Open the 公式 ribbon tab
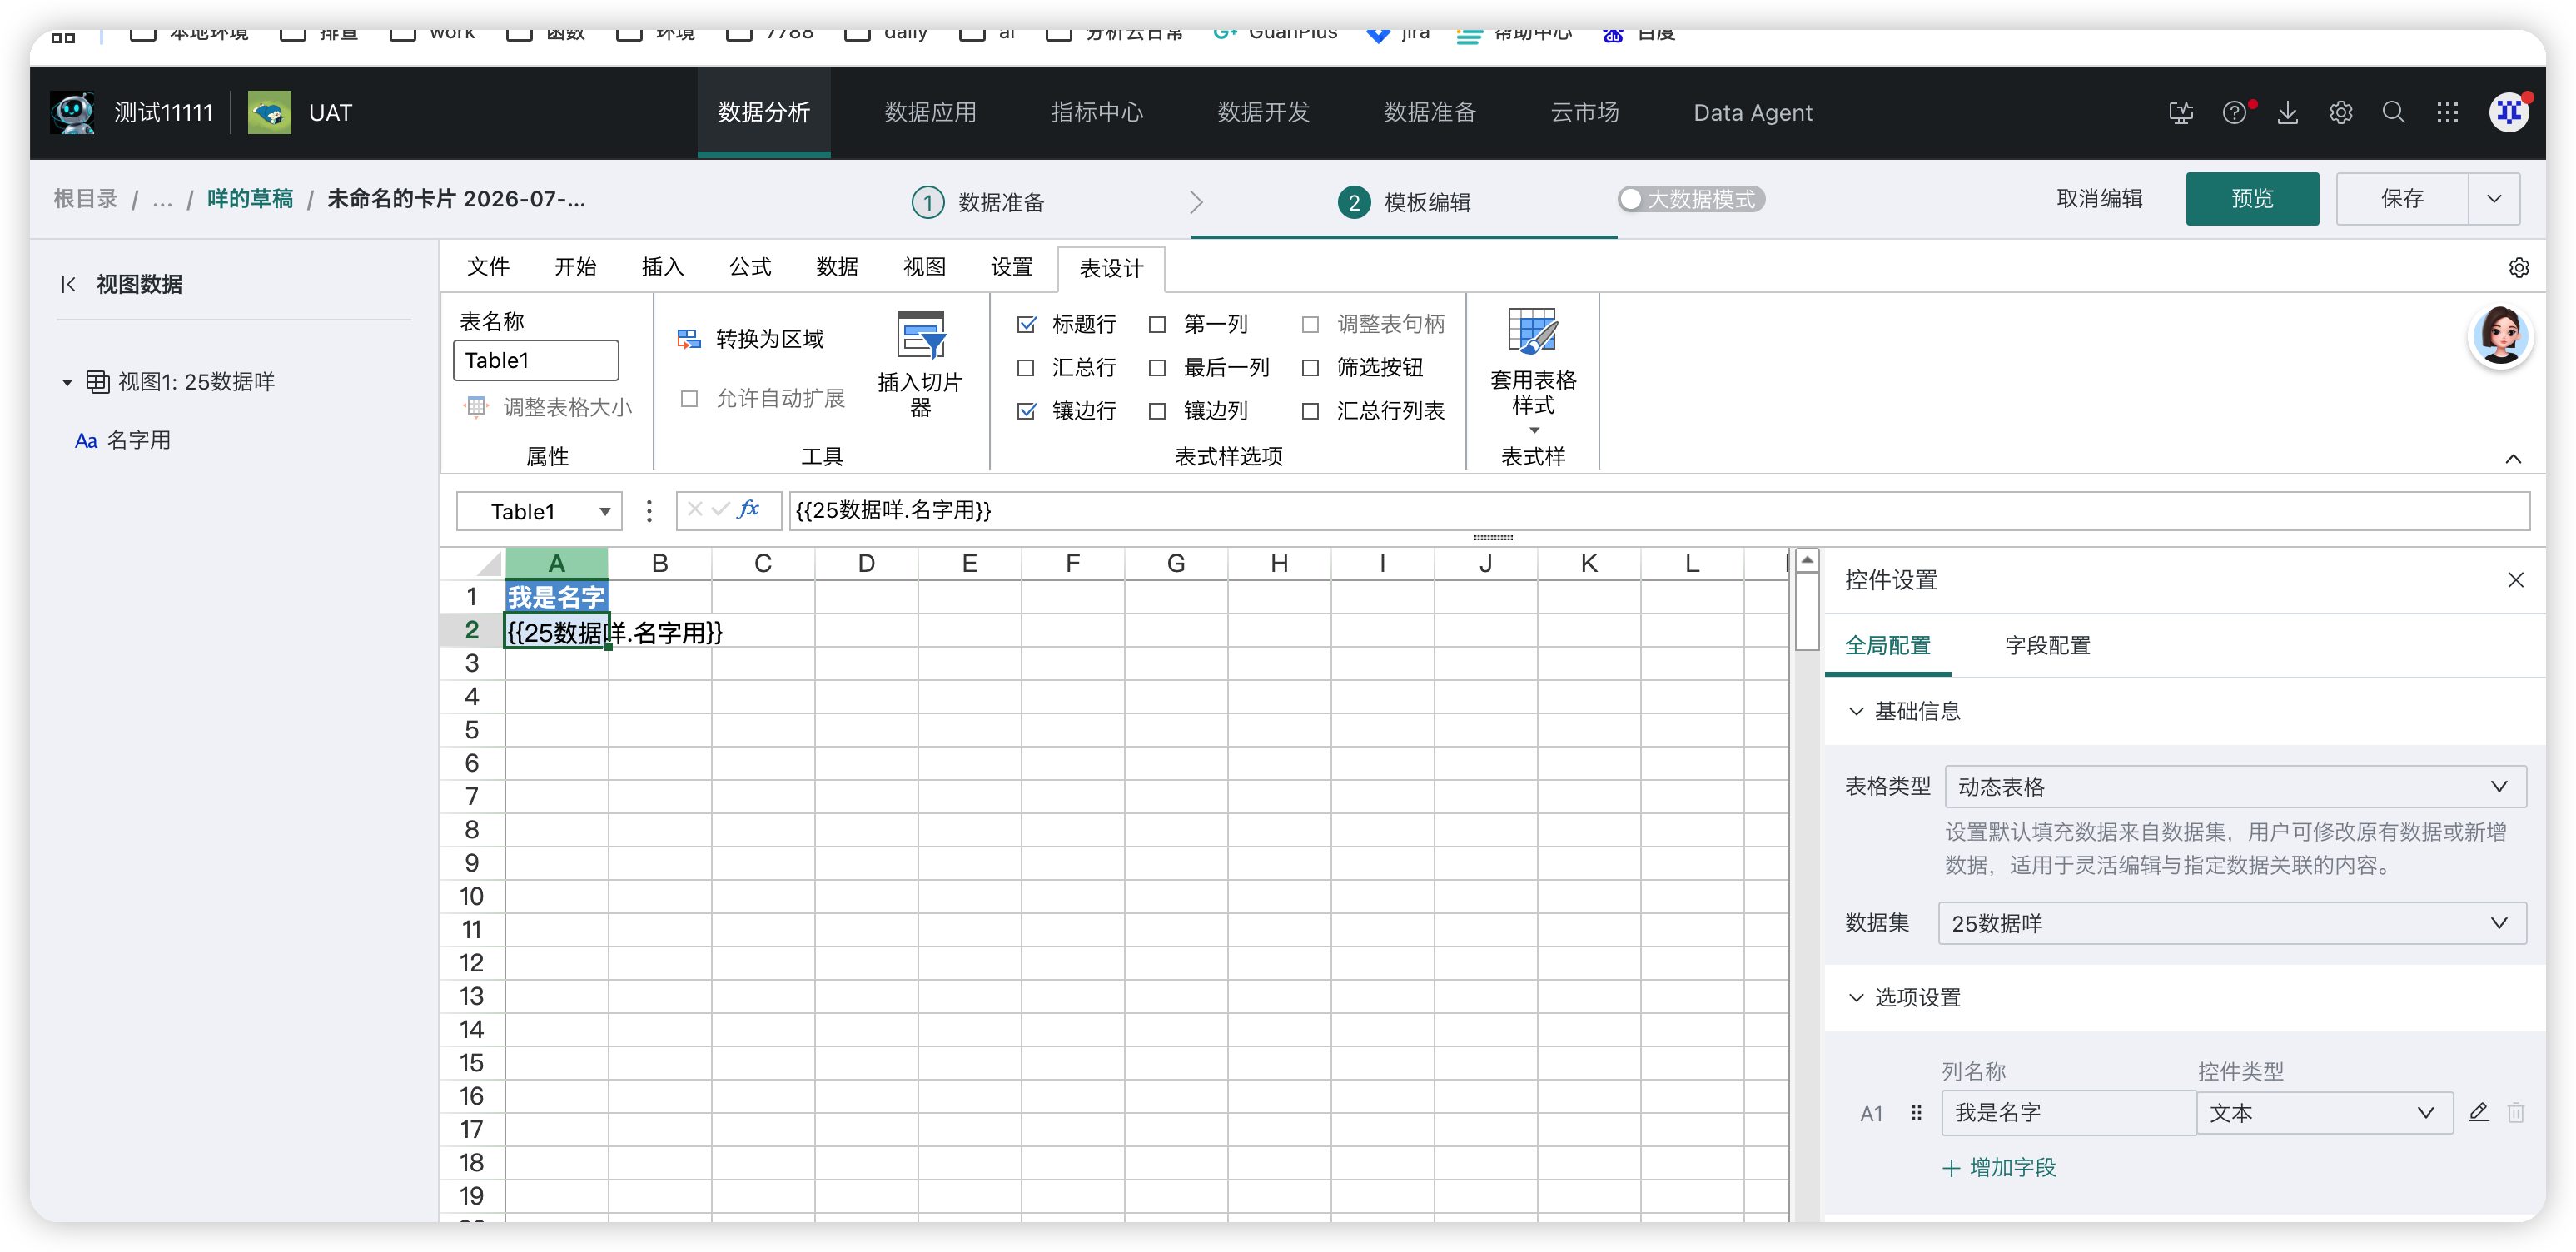 click(x=749, y=267)
